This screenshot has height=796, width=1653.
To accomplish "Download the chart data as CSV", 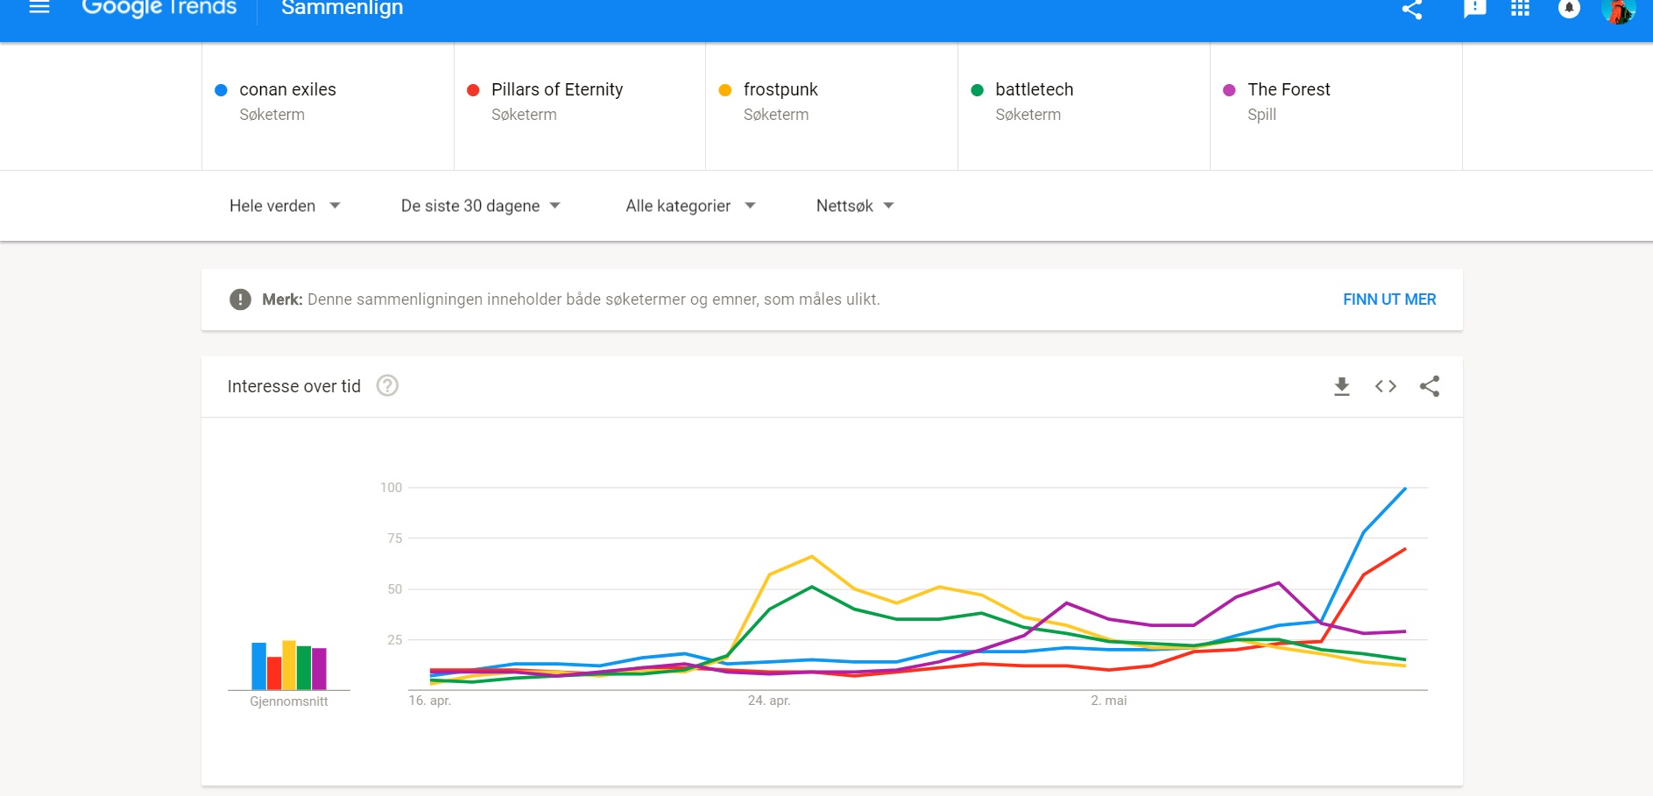I will click(1341, 386).
